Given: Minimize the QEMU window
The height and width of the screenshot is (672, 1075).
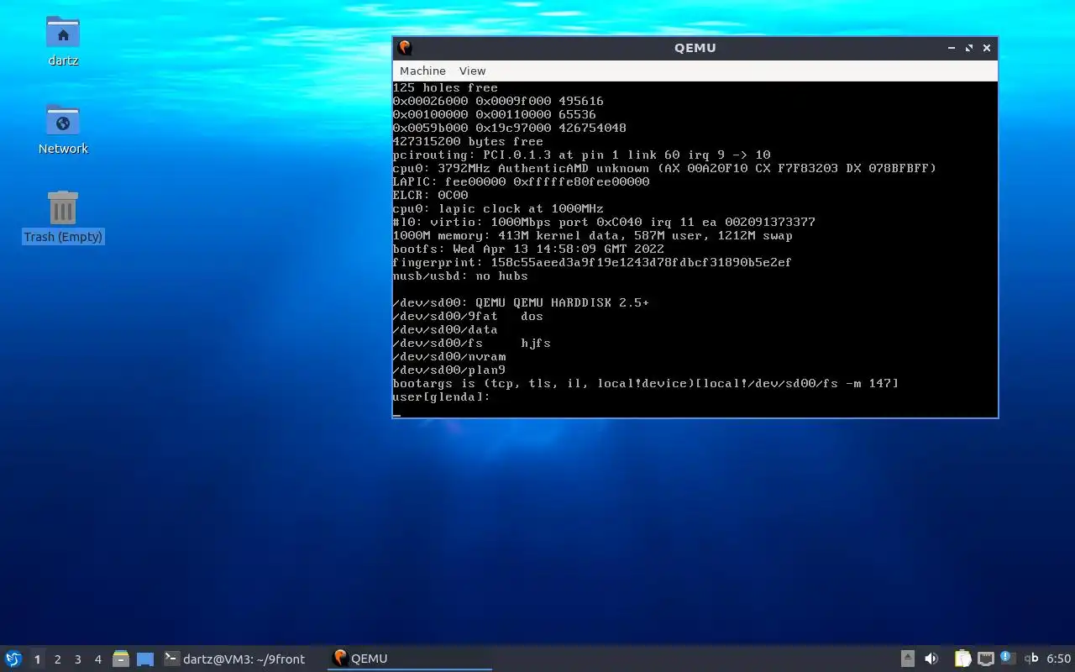Looking at the screenshot, I should click(952, 48).
